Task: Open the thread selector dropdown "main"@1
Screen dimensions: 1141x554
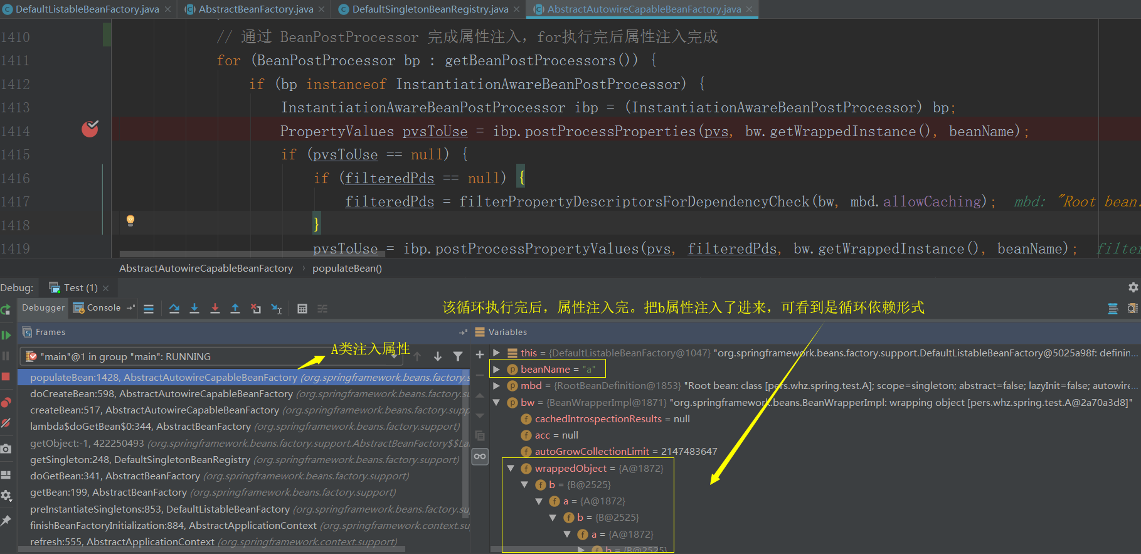Action: (211, 356)
